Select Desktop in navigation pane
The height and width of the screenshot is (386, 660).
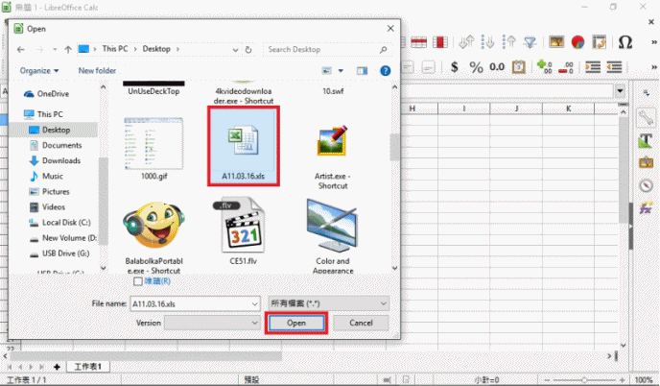[56, 130]
